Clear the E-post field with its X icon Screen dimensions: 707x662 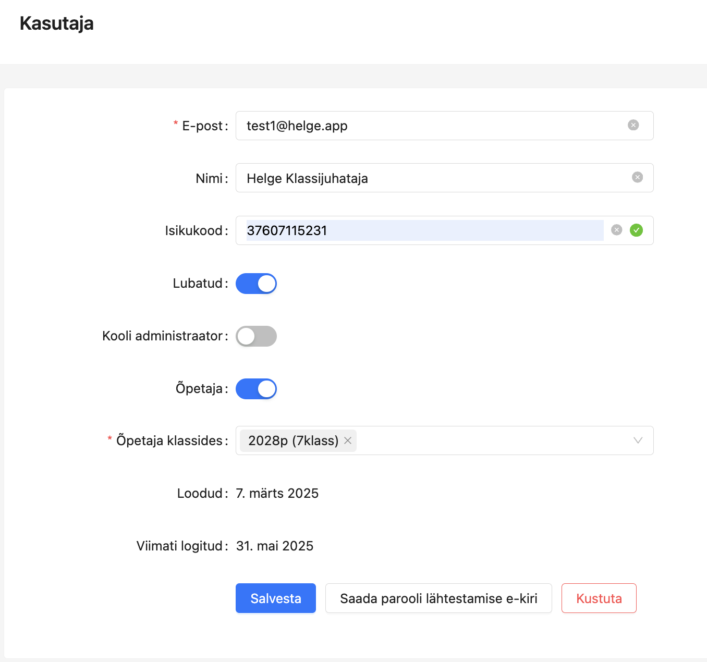click(633, 125)
